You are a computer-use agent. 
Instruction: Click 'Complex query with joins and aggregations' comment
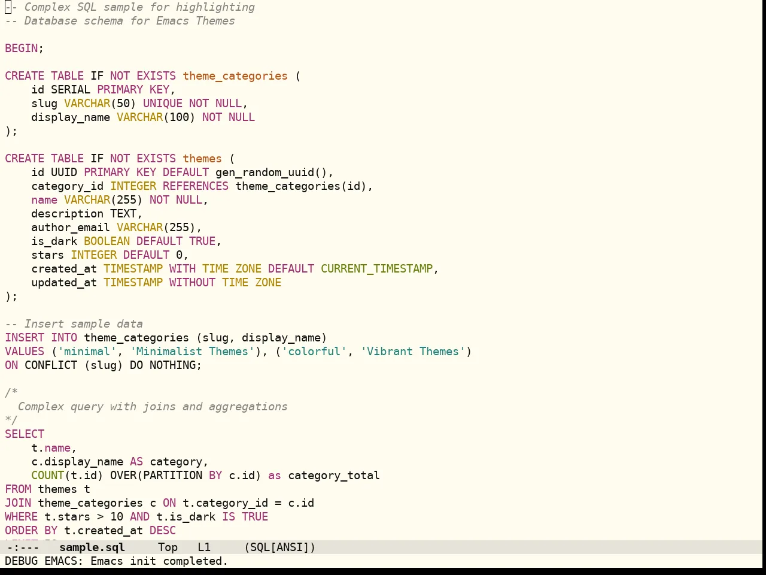[153, 407]
